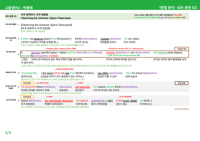200x141 pixels.
Task: Click the red note 'to부정사 (부사)'
Action: pyautogui.click(x=43, y=83)
